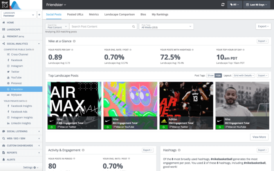Open LinkedIn Insights in the sidebar
The height and width of the screenshot is (171, 274).
[x=21, y=123]
